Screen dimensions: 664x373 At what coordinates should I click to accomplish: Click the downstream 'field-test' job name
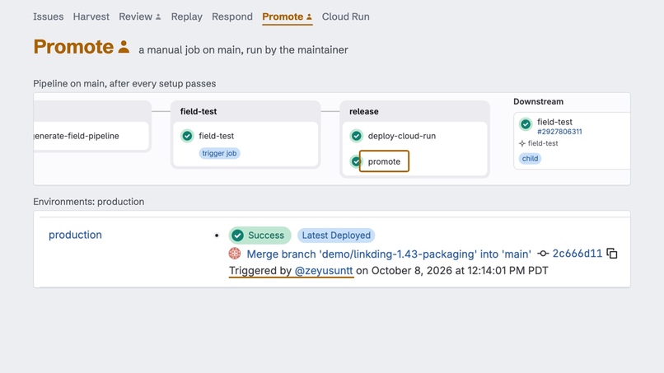554,122
